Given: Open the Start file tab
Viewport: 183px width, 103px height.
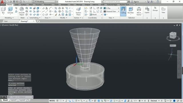Looking at the screenshot, I should pyautogui.click(x=6, y=21).
